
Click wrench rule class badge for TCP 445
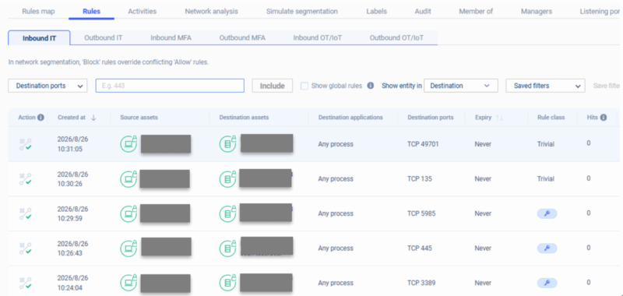547,248
